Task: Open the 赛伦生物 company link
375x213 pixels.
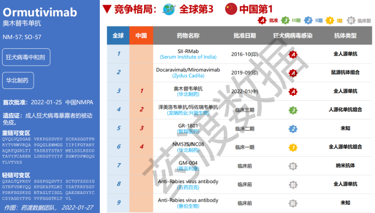Action: pyautogui.click(x=188, y=206)
